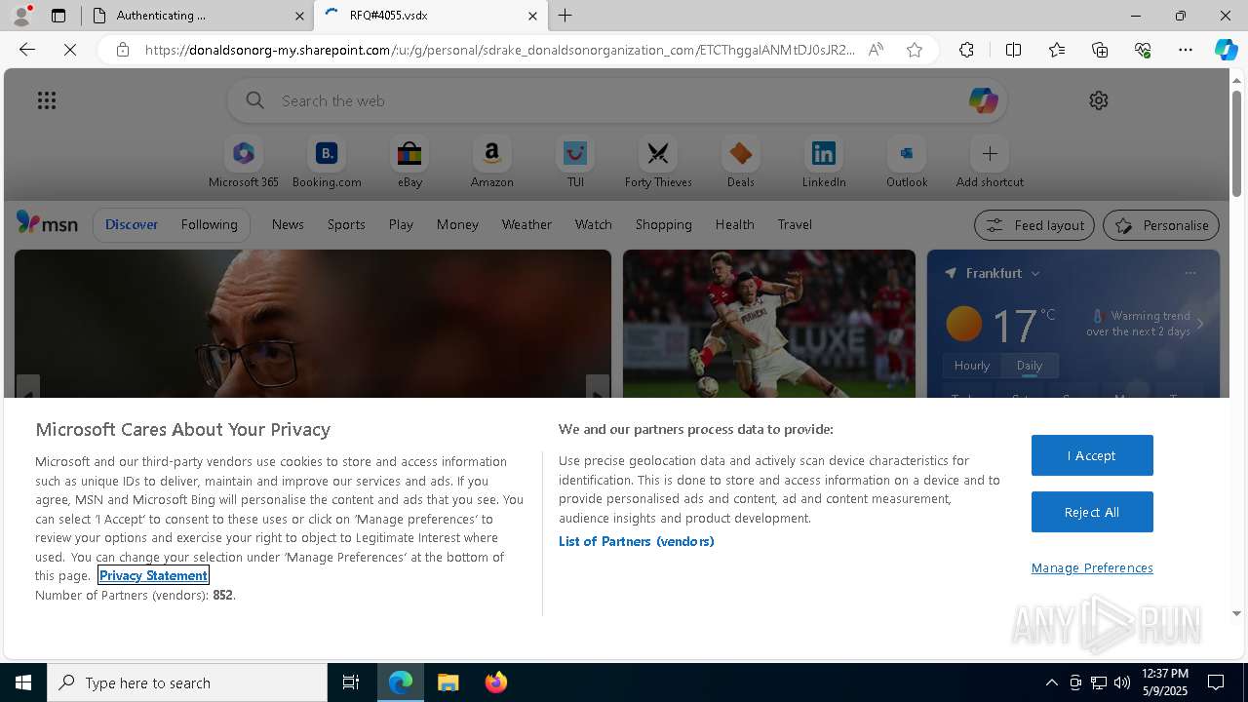This screenshot has width=1248, height=702.
Task: Stop loading the page
Action: (70, 50)
